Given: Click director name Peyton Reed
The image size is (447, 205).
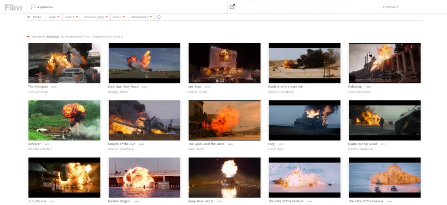Looking at the screenshot, I should 198,92.
